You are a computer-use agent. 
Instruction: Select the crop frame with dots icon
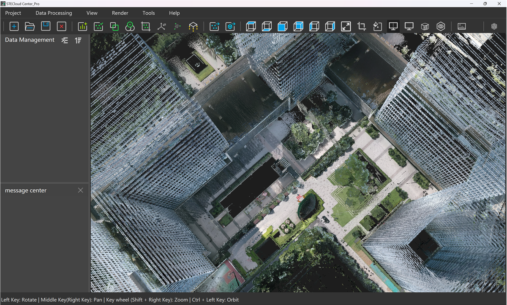146,27
